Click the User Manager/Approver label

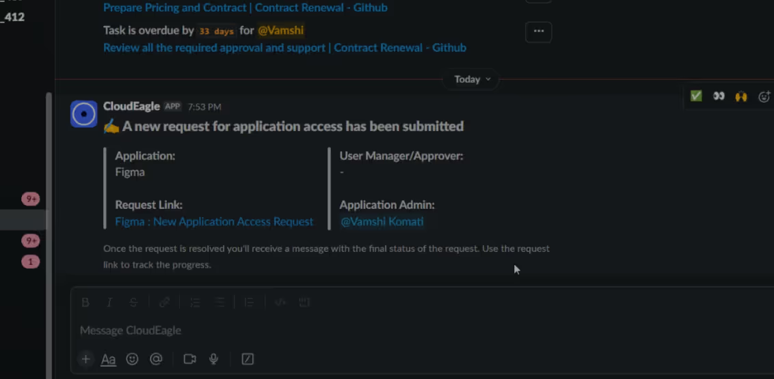(x=401, y=156)
